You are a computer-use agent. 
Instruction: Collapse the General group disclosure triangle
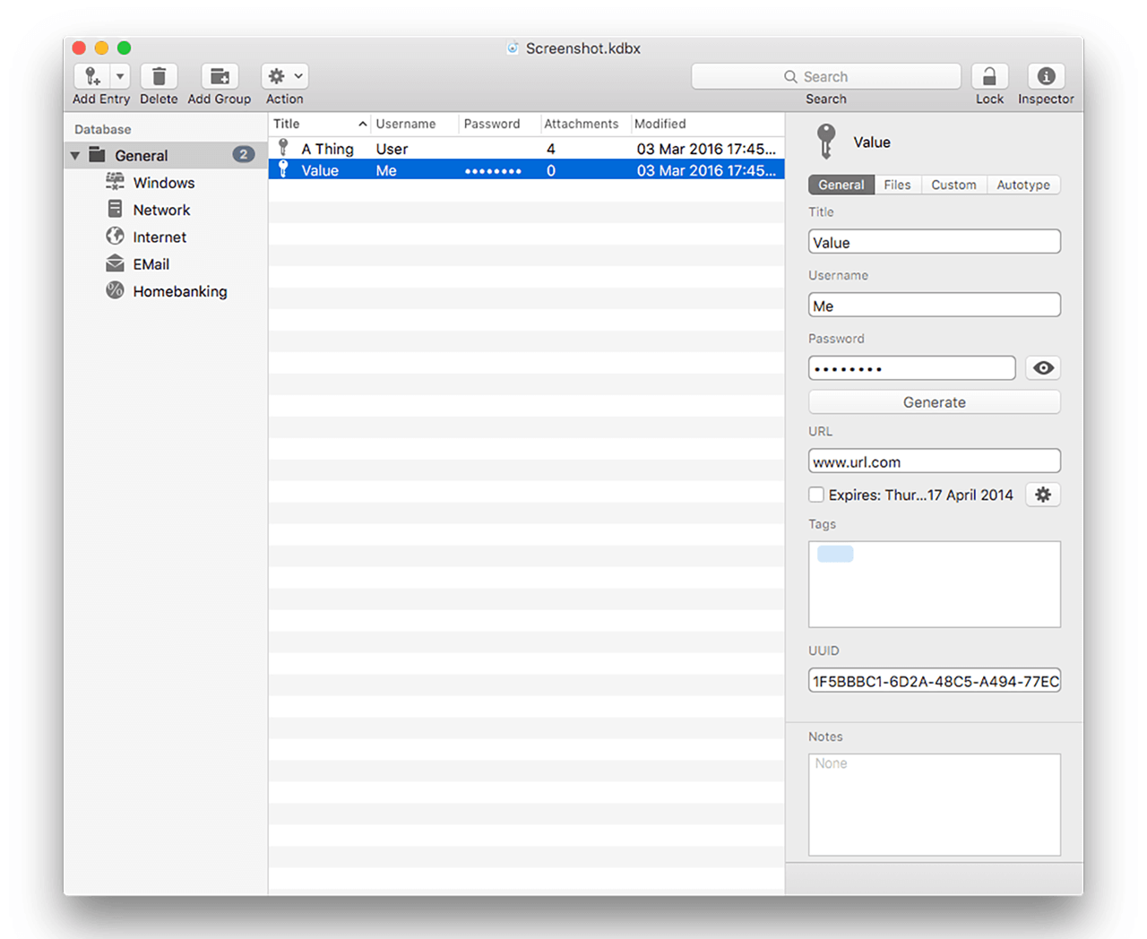[76, 156]
